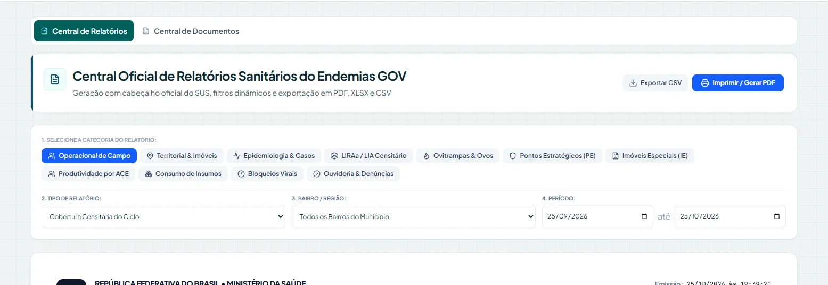Choose Bloqueios Virais category
The width and height of the screenshot is (828, 285).
click(267, 174)
